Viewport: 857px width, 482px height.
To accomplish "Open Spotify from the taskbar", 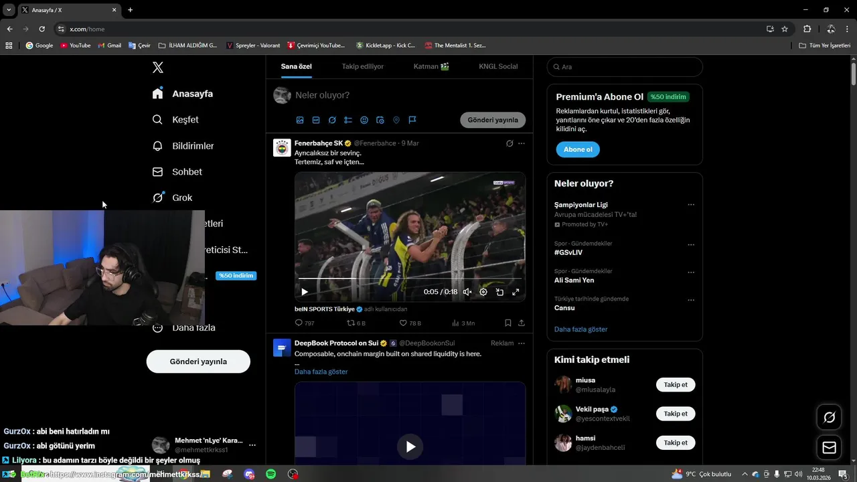I will (x=270, y=474).
